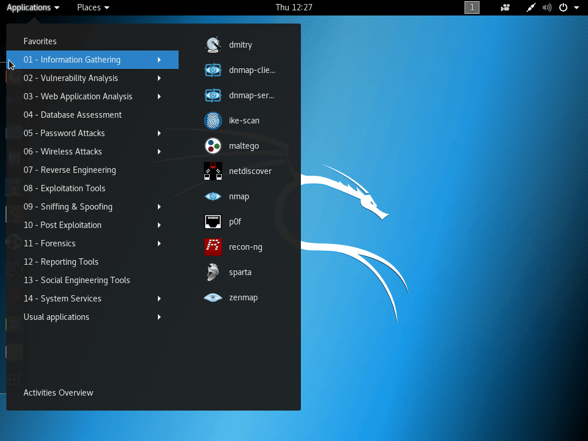The width and height of the screenshot is (588, 441).
Task: Click the netdiscover network icon
Action: point(213,171)
